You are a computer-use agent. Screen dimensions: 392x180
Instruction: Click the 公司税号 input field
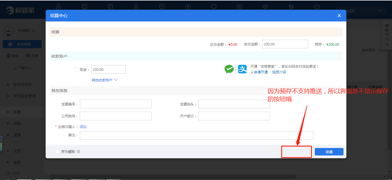(115, 116)
